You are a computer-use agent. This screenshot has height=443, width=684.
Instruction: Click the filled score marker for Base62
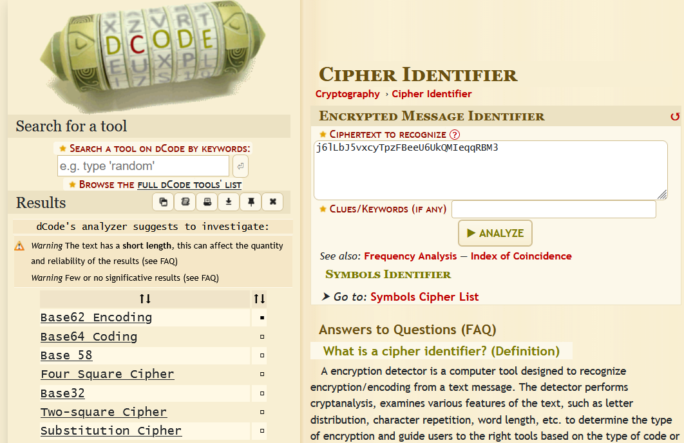[261, 318]
